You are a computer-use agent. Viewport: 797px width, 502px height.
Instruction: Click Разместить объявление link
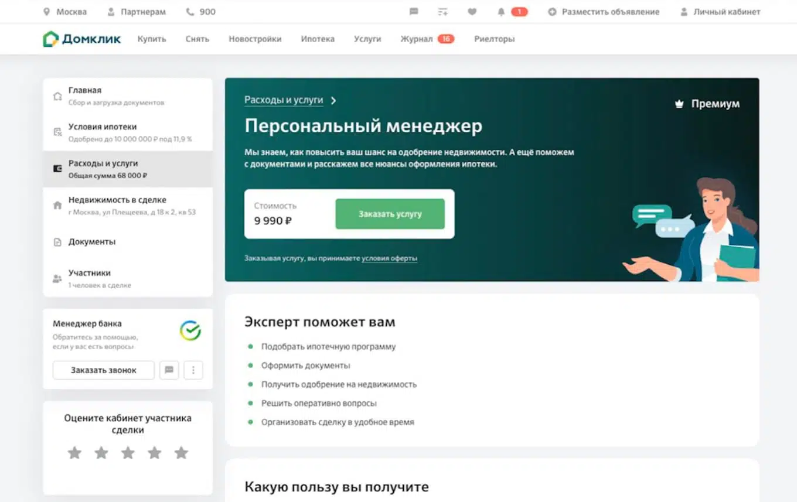(x=611, y=12)
